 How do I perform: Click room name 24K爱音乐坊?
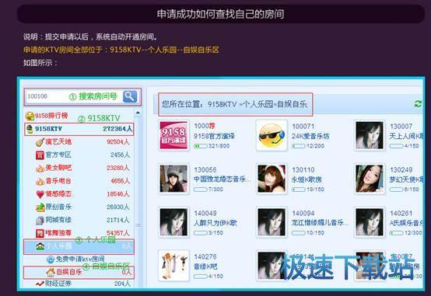[310, 136]
